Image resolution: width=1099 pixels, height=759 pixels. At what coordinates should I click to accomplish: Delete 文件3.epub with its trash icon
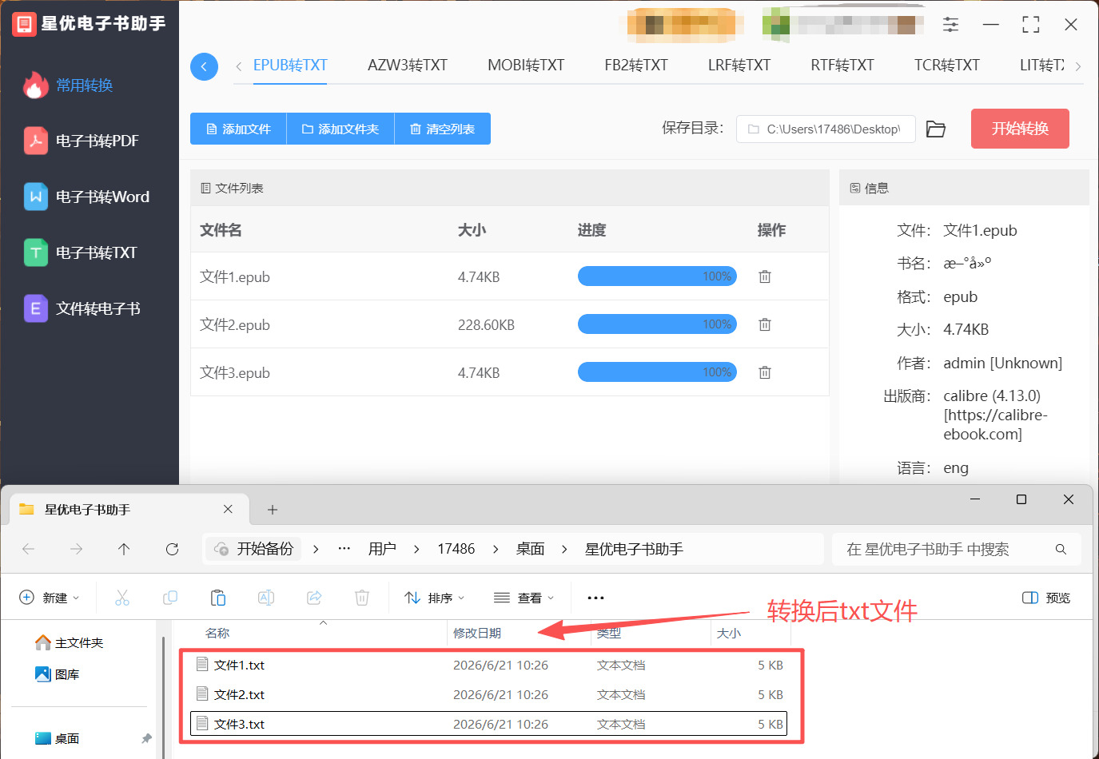765,372
